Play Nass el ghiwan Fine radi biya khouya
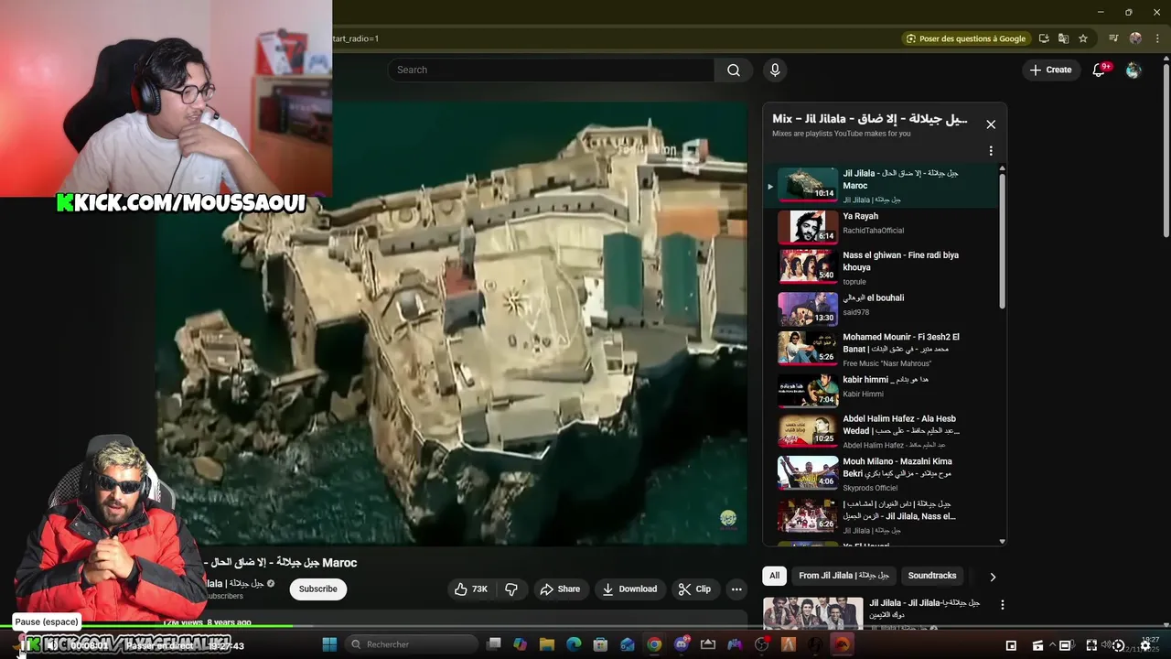Image resolution: width=1171 pixels, height=659 pixels. 883,266
